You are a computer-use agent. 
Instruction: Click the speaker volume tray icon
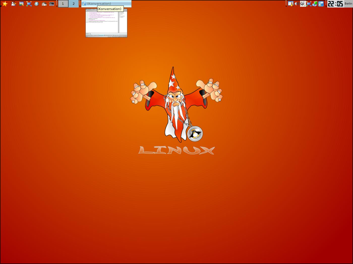click(297, 4)
